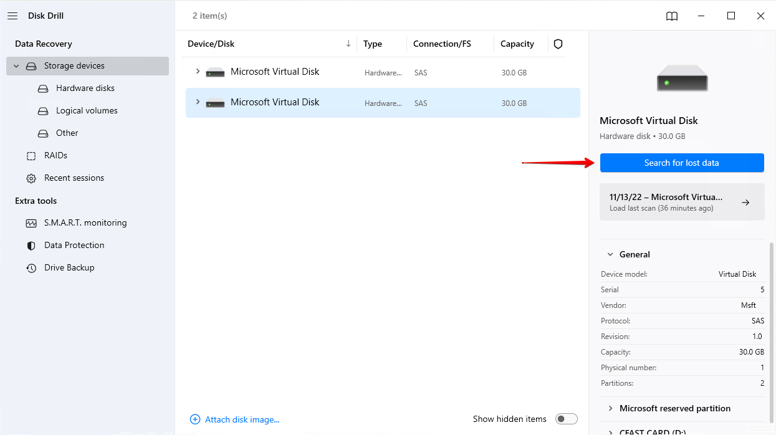
Task: Sort by Device/Disk column header
Action: (211, 44)
